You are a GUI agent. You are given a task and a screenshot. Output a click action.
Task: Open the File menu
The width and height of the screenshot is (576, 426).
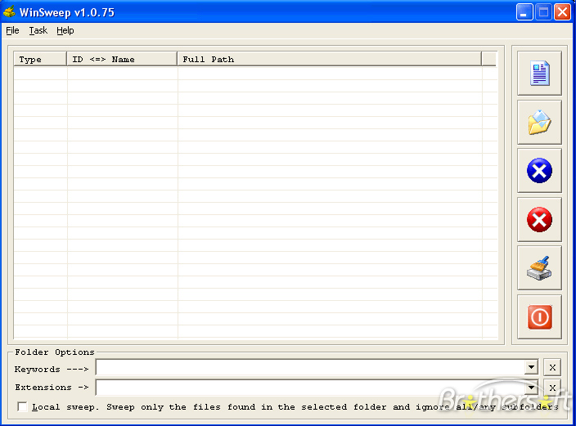click(12, 30)
